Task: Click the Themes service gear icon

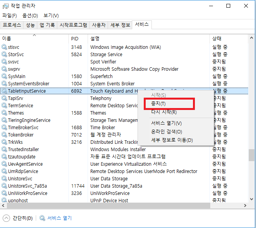Action: (x=4, y=113)
